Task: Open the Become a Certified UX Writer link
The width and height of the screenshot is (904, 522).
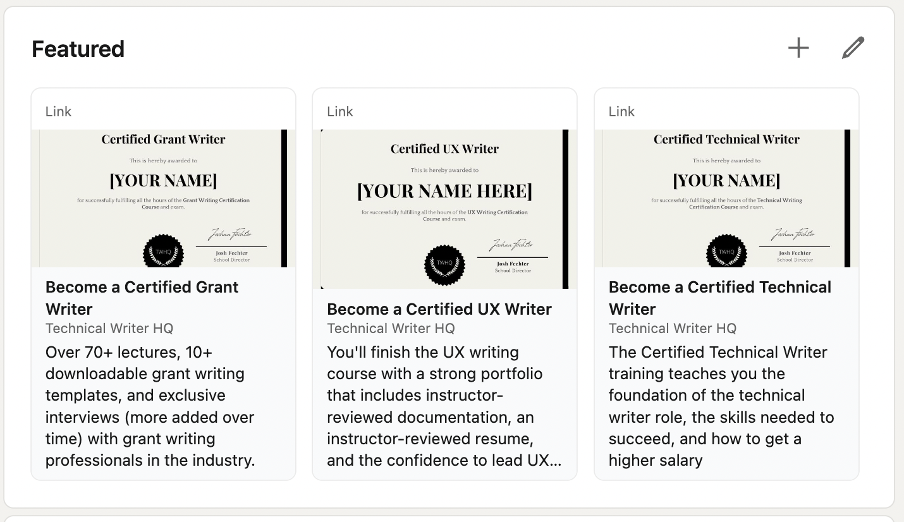Action: [439, 309]
